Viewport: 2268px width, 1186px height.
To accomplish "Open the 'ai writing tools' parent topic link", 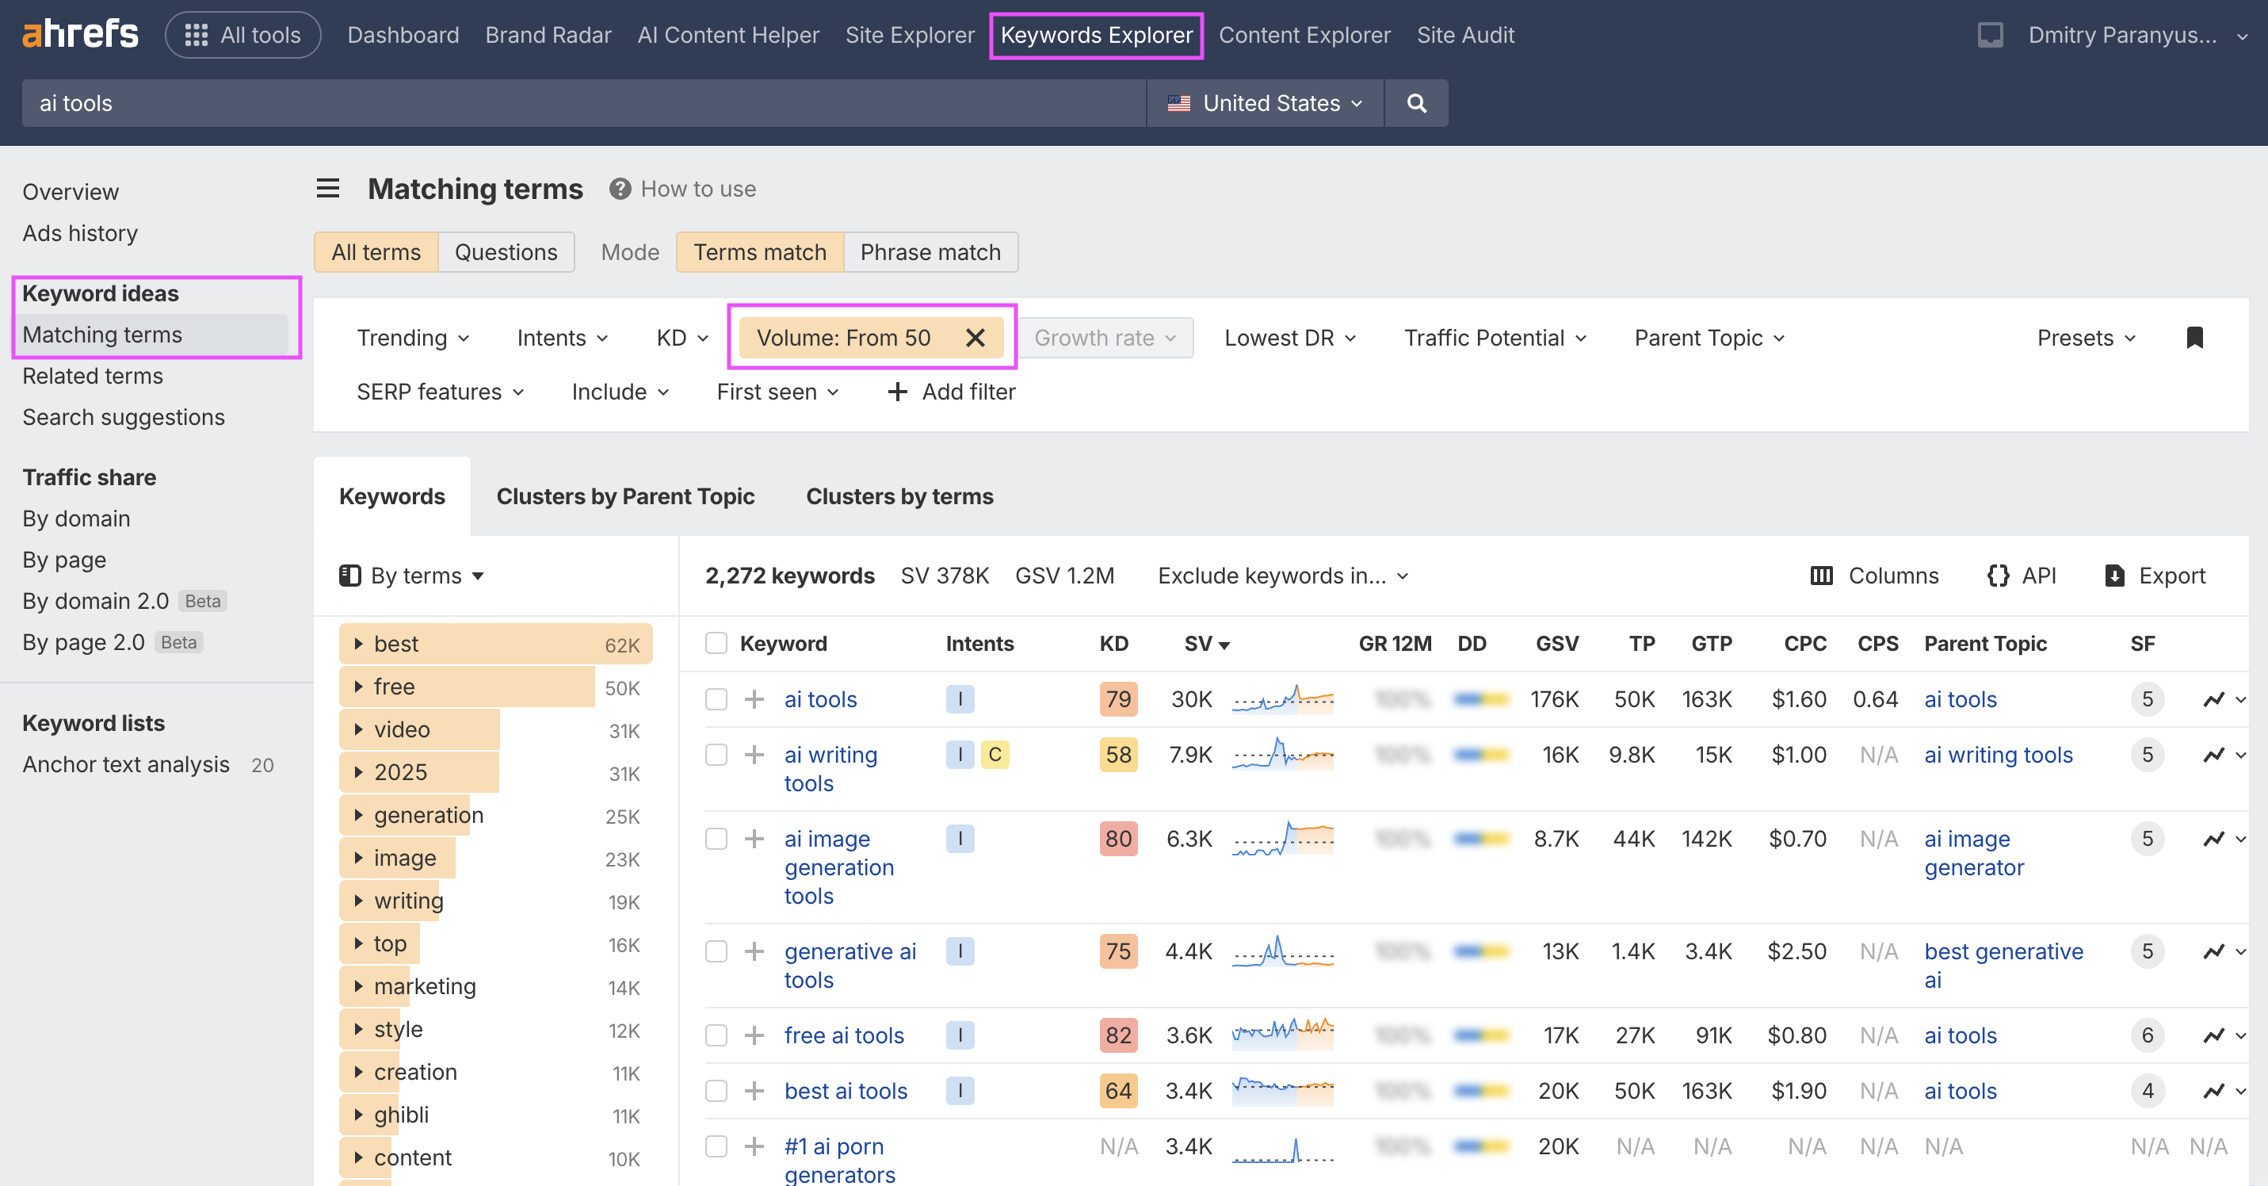I will (x=1998, y=755).
